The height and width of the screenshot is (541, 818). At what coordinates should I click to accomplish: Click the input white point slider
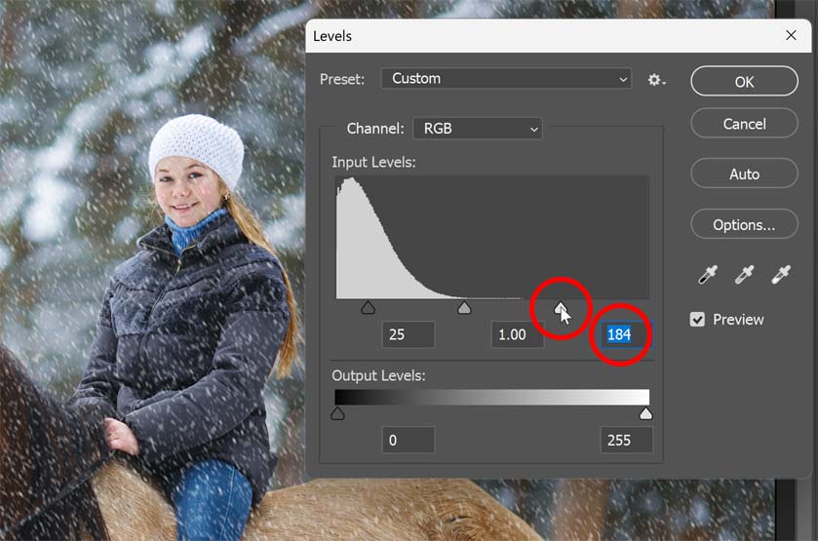[x=560, y=308]
